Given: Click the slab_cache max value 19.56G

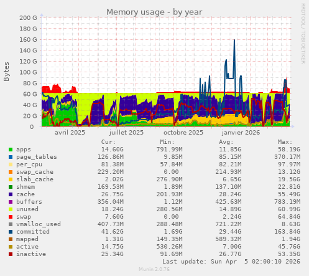Looking at the screenshot, I should tap(289, 179).
